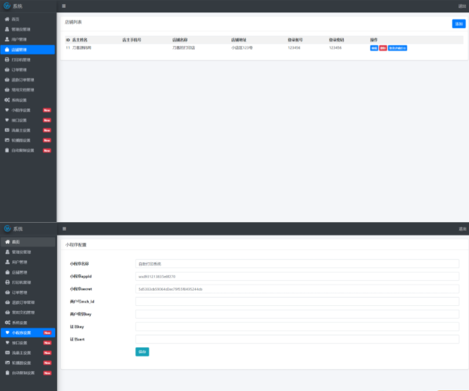Click 退出 link in 小程序配置 window header
469x391 pixels.
pyautogui.click(x=463, y=229)
